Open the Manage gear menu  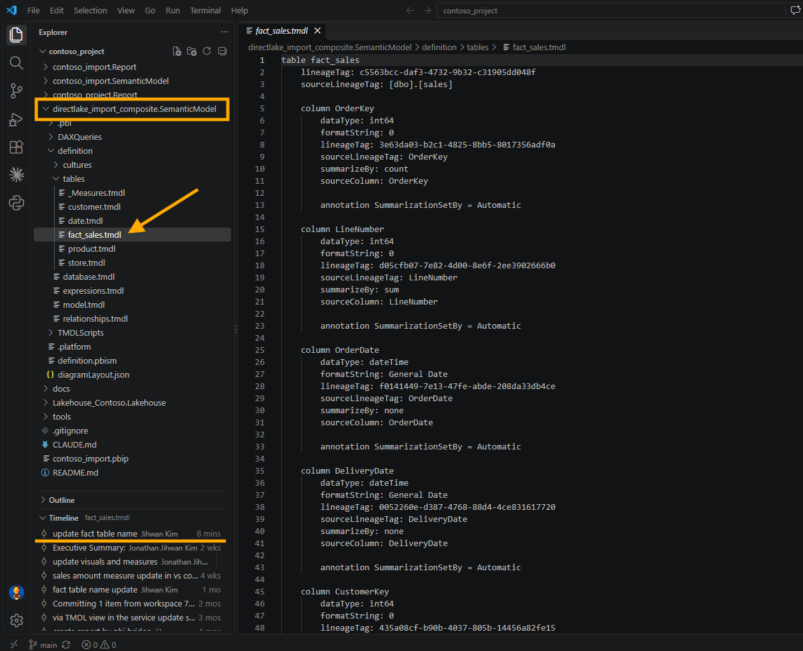pyautogui.click(x=17, y=620)
